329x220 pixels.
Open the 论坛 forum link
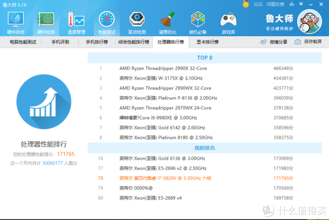(258, 4)
